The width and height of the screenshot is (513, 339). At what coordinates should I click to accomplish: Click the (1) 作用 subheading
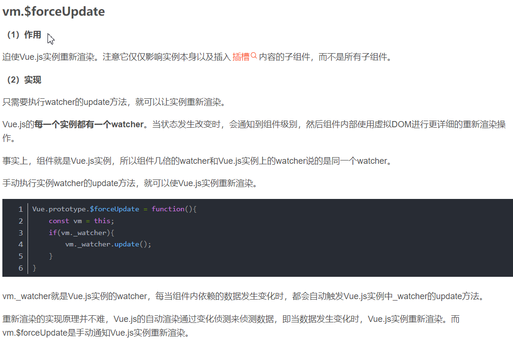coord(24,35)
